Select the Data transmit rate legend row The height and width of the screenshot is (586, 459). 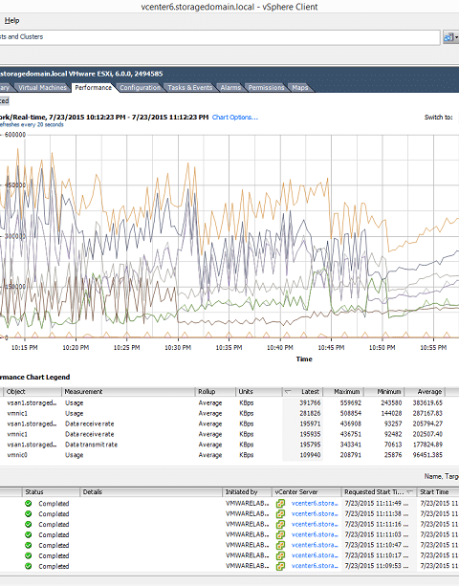225,445
